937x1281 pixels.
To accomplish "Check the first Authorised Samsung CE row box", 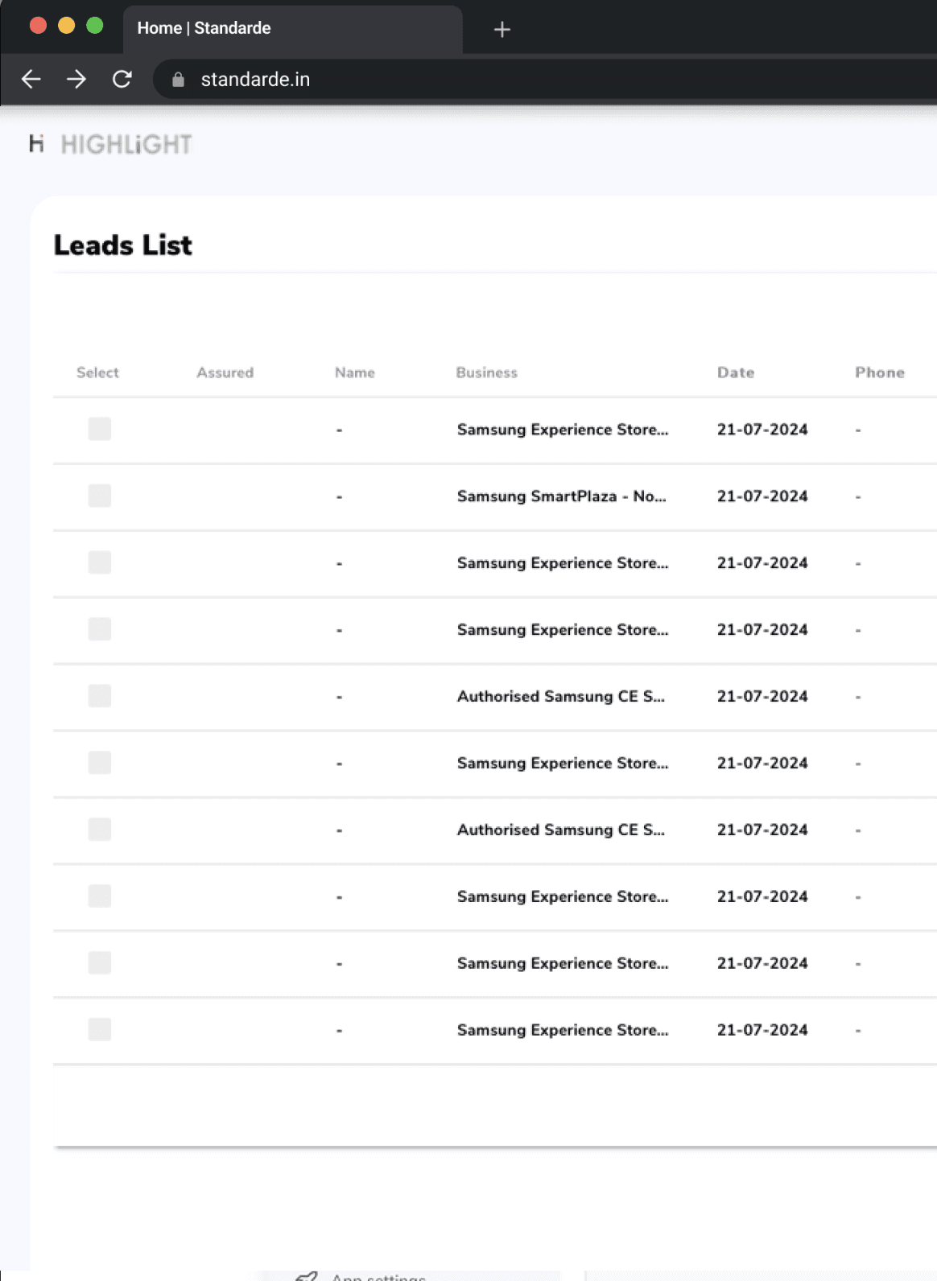I will [100, 696].
